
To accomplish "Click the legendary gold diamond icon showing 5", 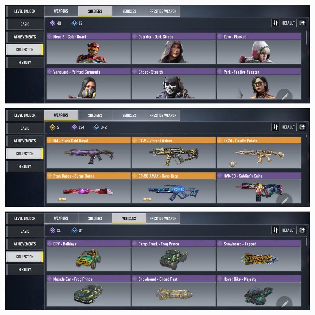I will click(x=52, y=127).
